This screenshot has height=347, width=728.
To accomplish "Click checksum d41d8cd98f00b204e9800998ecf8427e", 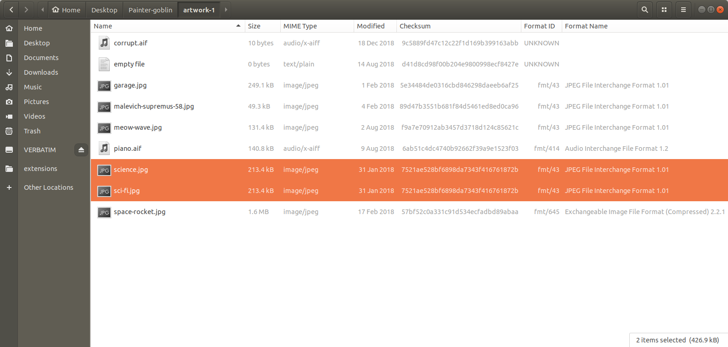I will pyautogui.click(x=460, y=64).
